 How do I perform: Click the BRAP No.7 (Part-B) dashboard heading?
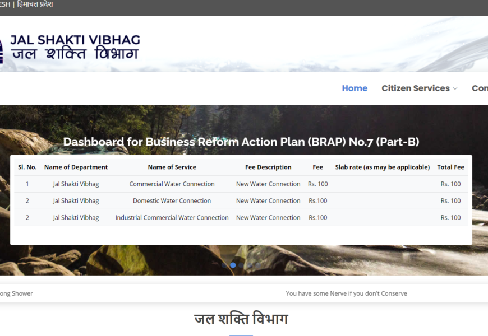[x=241, y=142]
